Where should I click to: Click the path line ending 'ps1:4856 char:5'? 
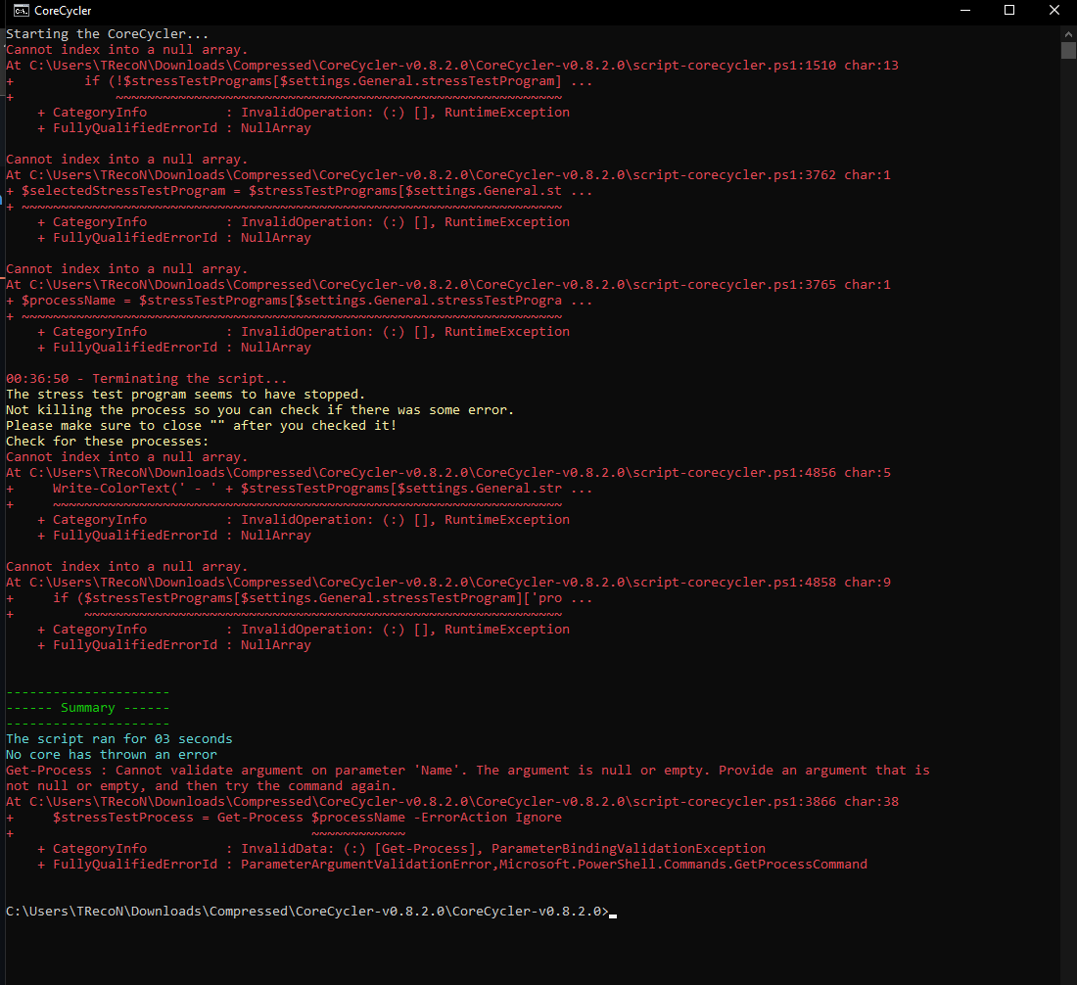pyautogui.click(x=447, y=473)
